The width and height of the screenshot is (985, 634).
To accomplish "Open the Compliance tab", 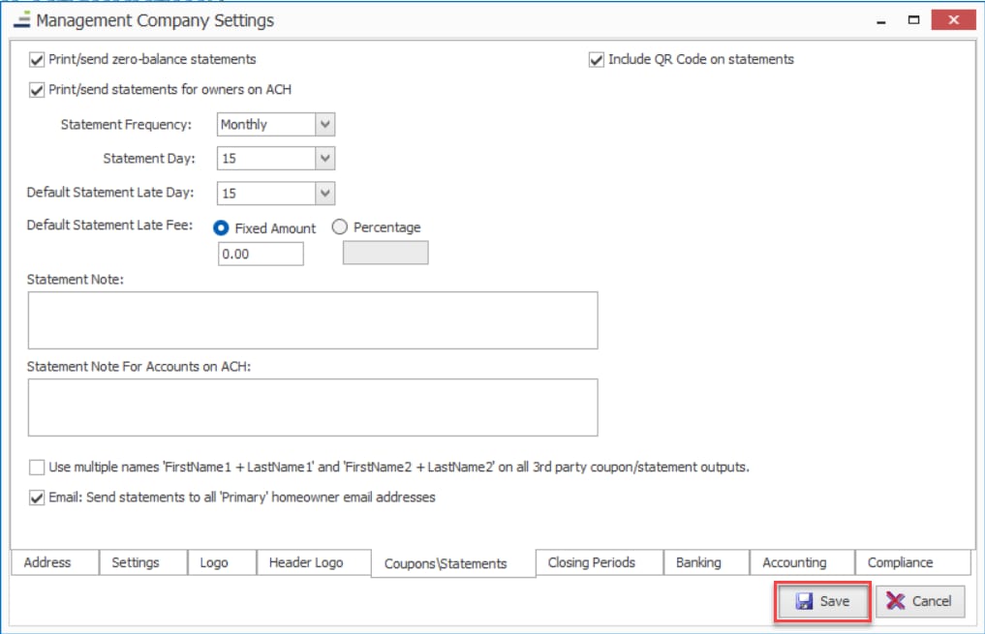I will [x=912, y=562].
